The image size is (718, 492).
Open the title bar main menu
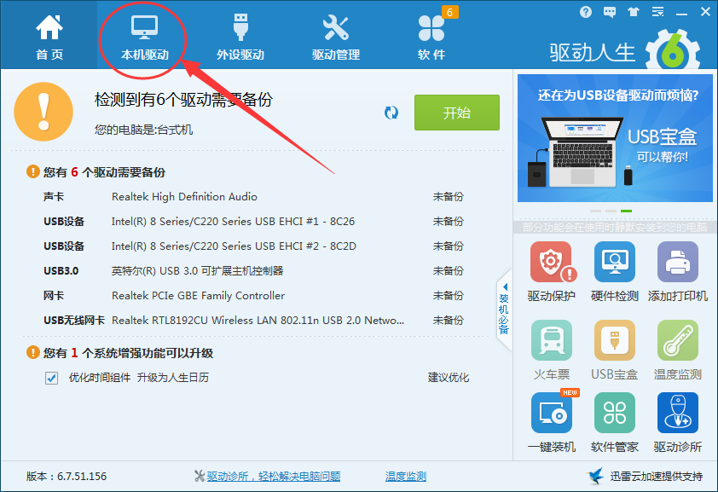[x=657, y=12]
